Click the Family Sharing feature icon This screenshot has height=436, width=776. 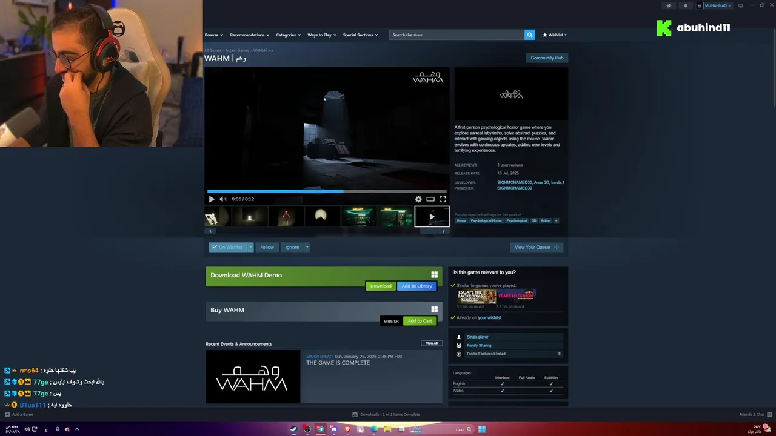tap(458, 346)
